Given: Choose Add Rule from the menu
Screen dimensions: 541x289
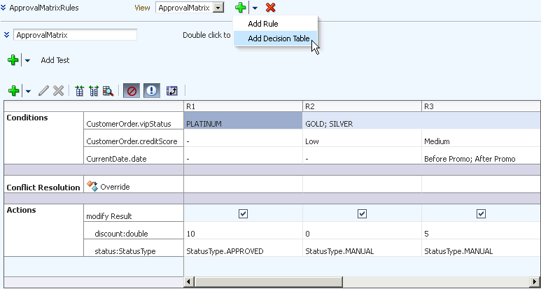Looking at the screenshot, I should (x=263, y=24).
